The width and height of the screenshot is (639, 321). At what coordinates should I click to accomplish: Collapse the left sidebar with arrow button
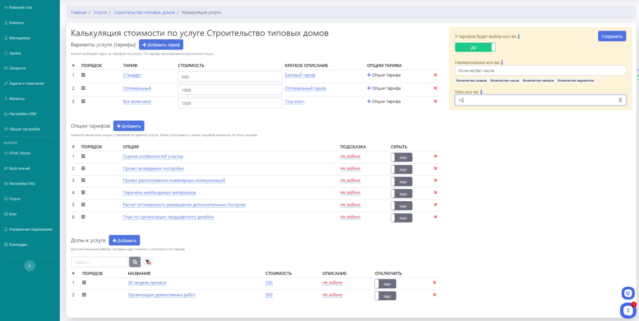(x=30, y=266)
